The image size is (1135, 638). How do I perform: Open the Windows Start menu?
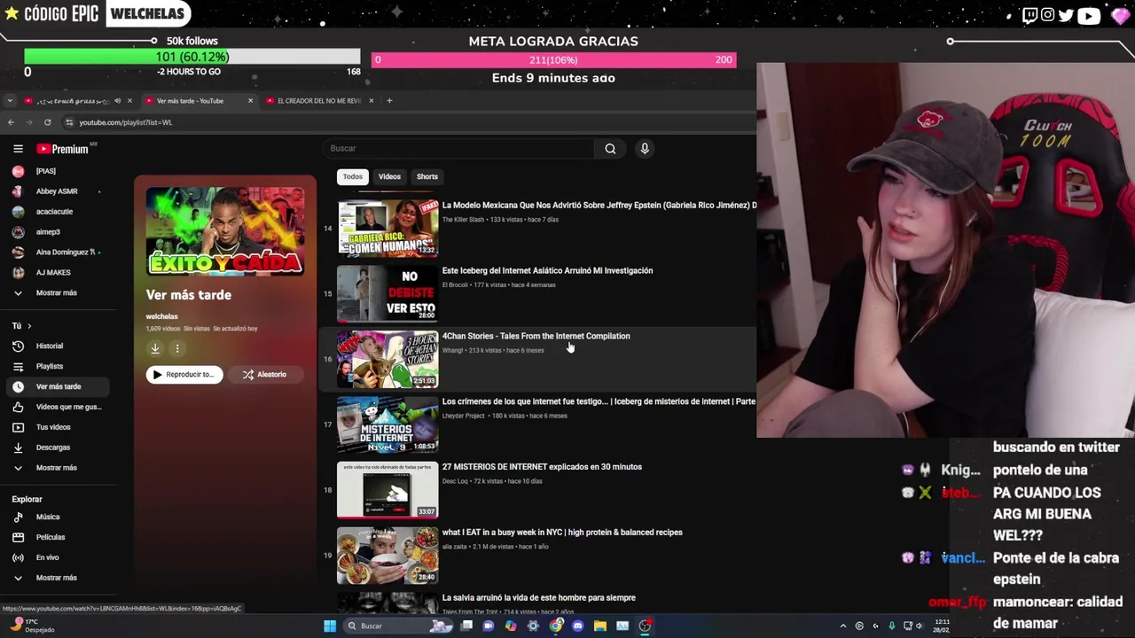(x=330, y=626)
